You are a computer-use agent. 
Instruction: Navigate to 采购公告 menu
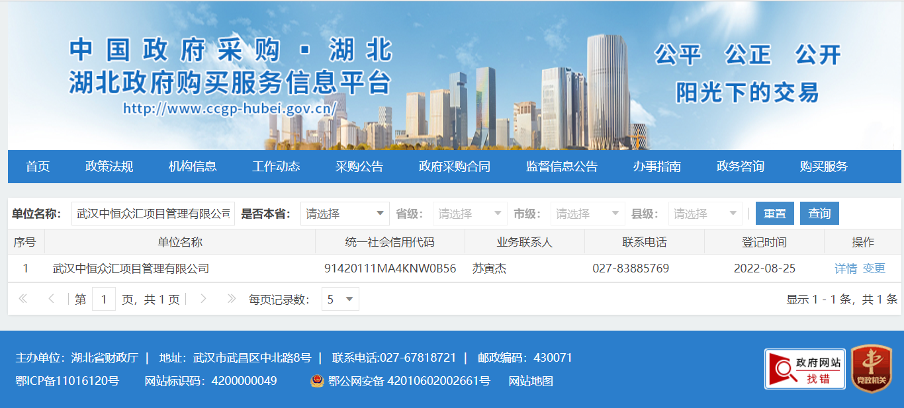359,167
